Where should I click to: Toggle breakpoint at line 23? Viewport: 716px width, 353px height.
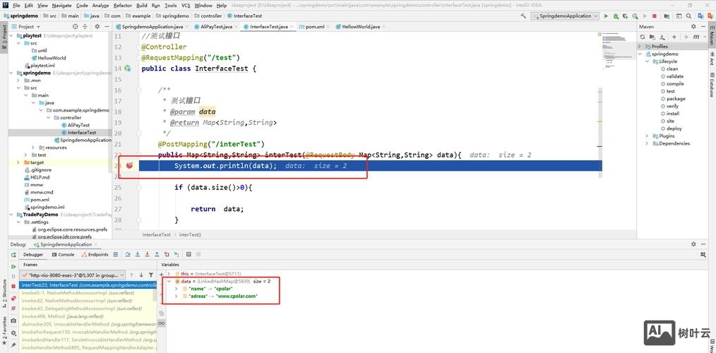point(129,166)
